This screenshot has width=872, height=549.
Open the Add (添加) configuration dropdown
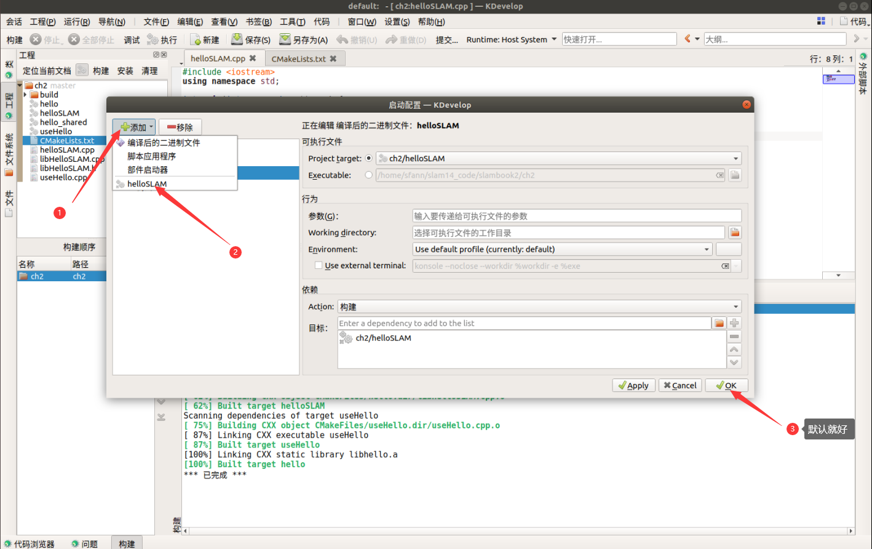(x=134, y=127)
